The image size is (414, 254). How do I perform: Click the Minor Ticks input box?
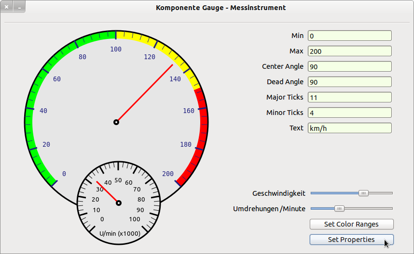coord(349,113)
